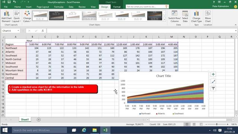Select the Sheet1 tab
The height and width of the screenshot is (134, 238).
point(25,119)
